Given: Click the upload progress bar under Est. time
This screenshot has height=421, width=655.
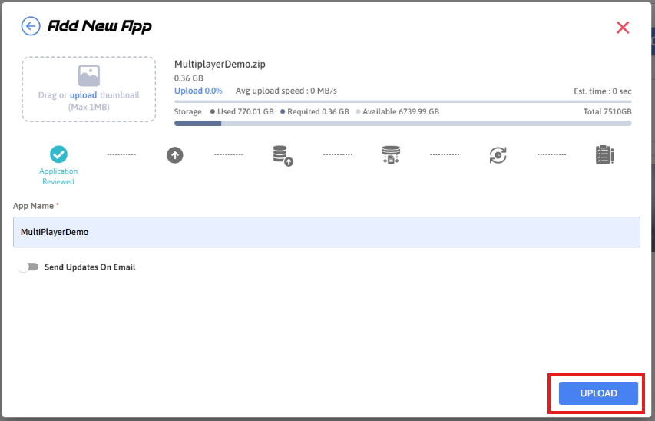Looking at the screenshot, I should [402, 101].
